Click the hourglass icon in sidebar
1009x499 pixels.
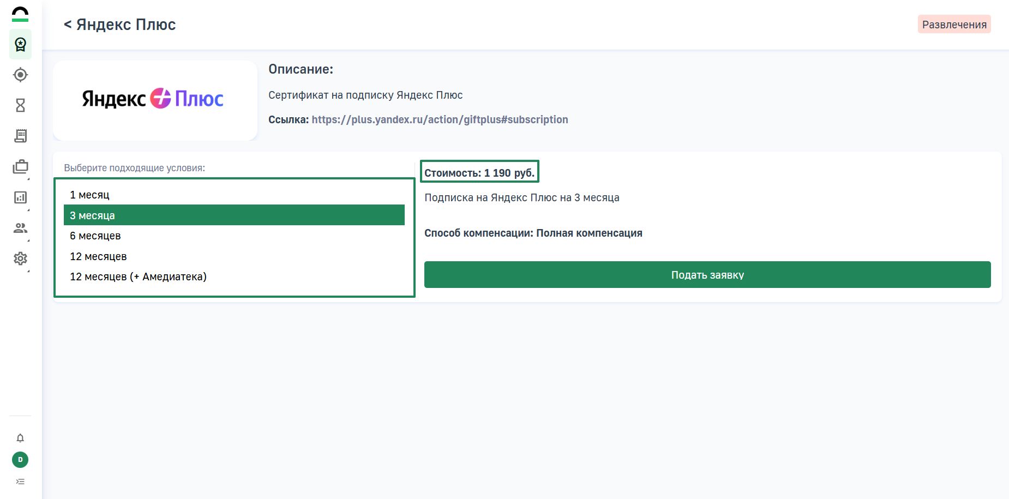[x=20, y=105]
